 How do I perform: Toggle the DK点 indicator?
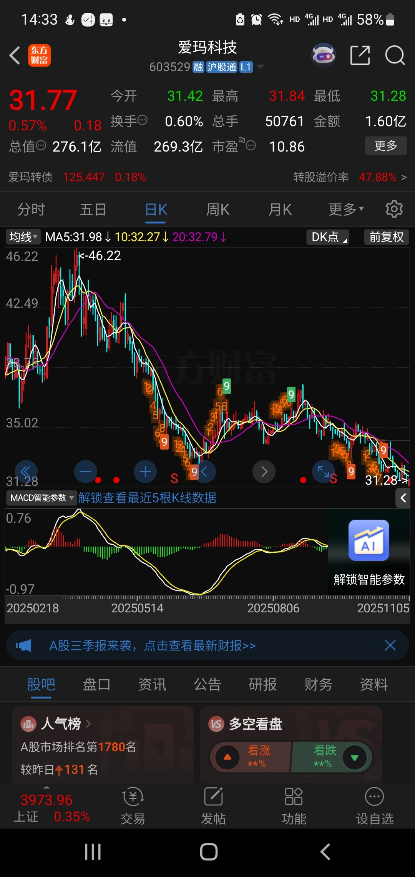click(x=328, y=237)
